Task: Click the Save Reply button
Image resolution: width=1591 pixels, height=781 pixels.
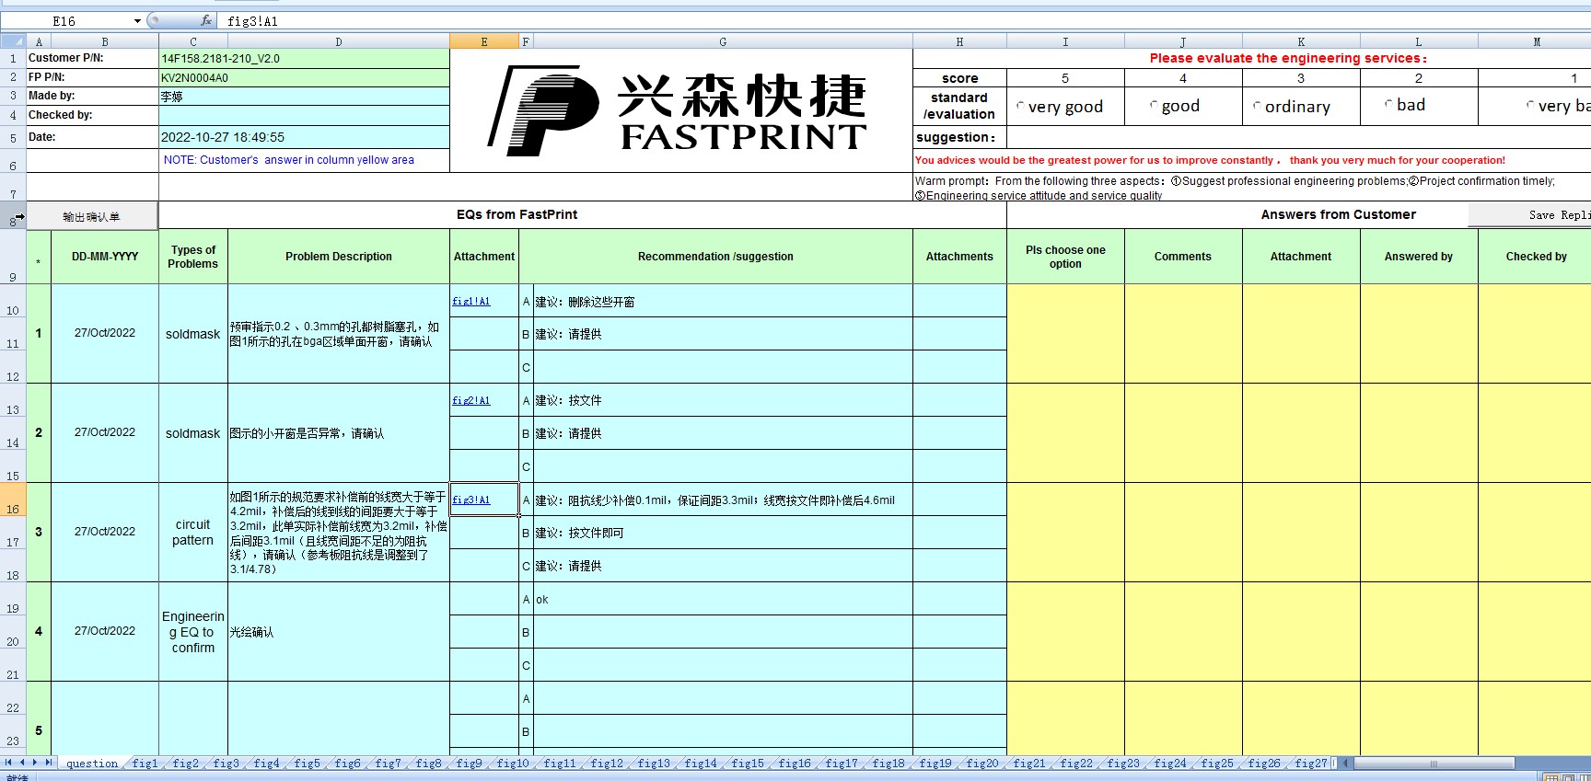Action: (x=1529, y=215)
